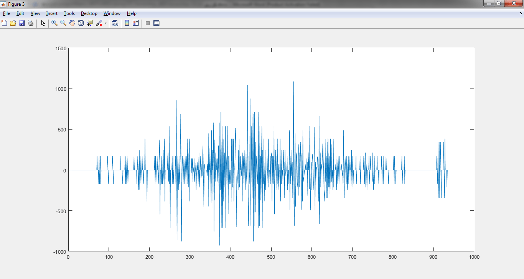Insert a legend from the toolbar
The width and height of the screenshot is (524, 279).
click(135, 23)
